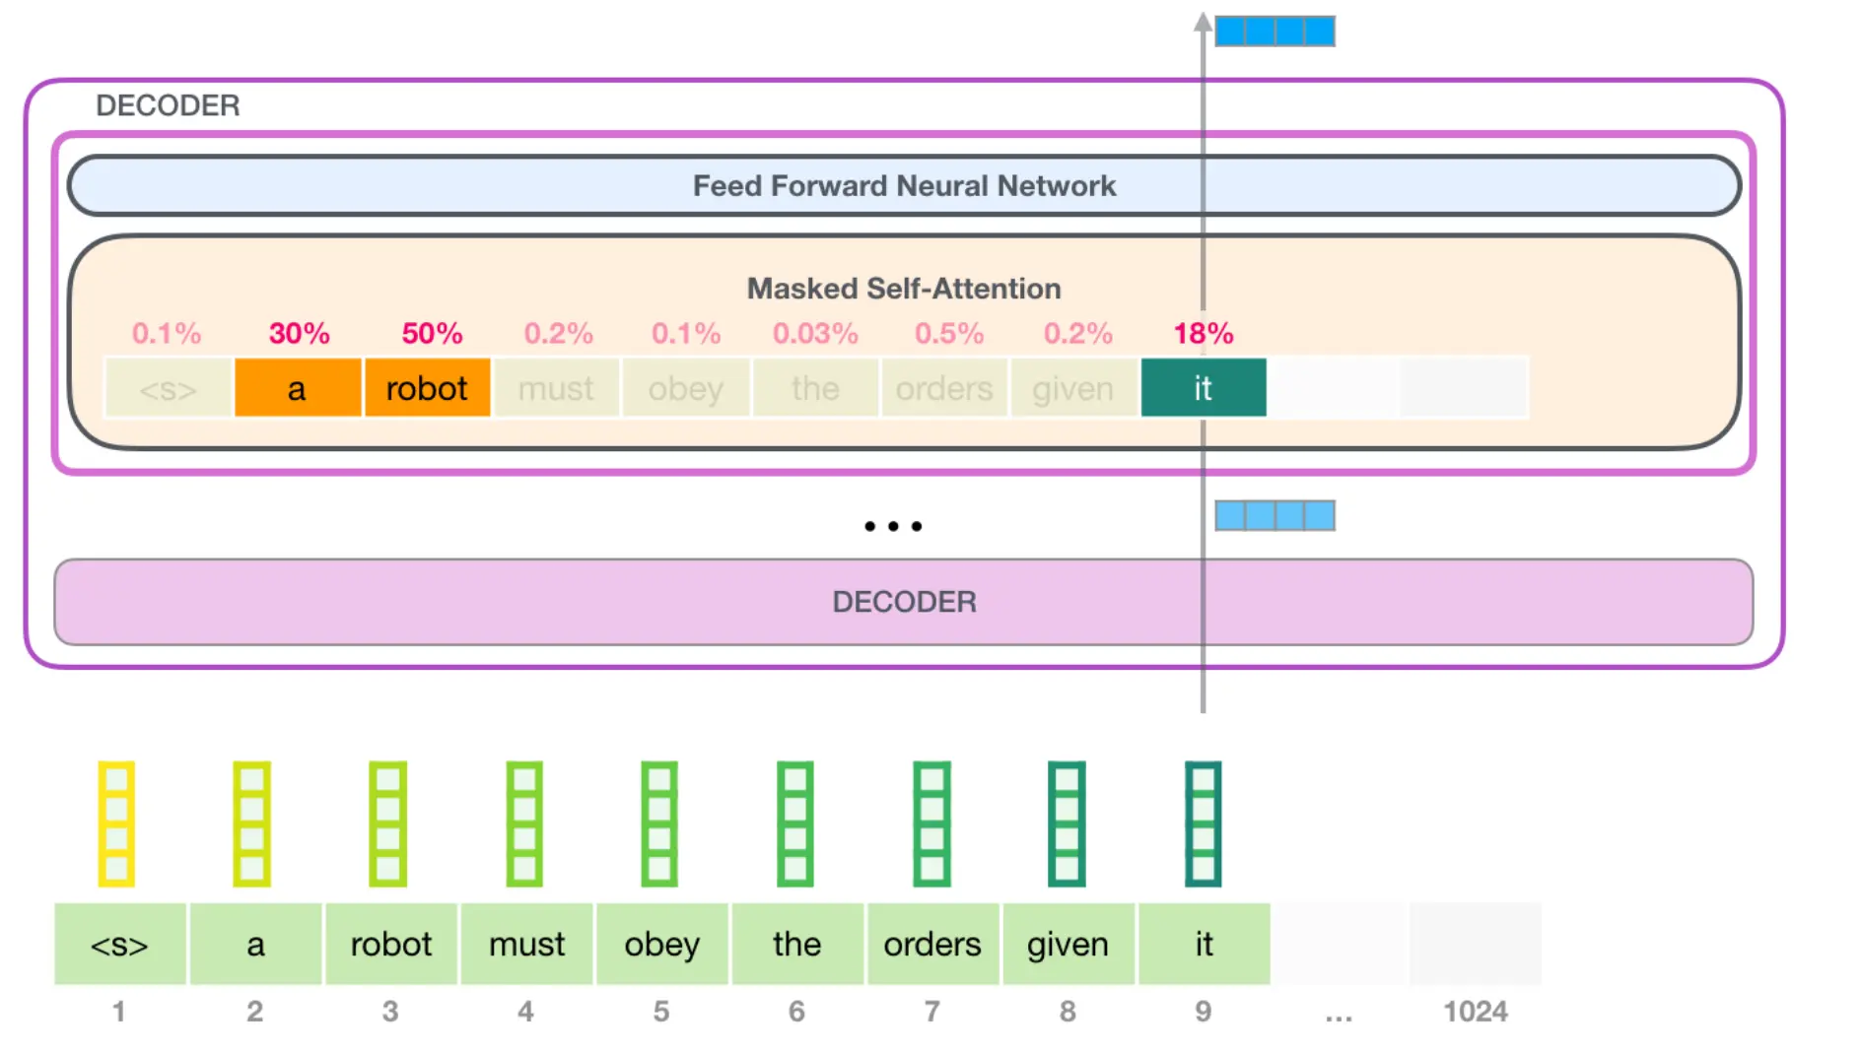Click the 0.03% attention score
Screen dimensions: 1861x1052
click(815, 333)
